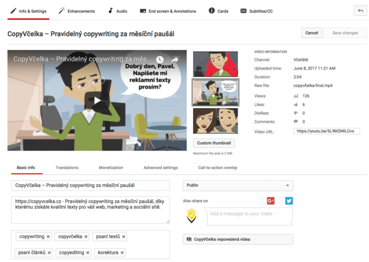Enable sharing on Google+ checkbox

click(x=263, y=201)
